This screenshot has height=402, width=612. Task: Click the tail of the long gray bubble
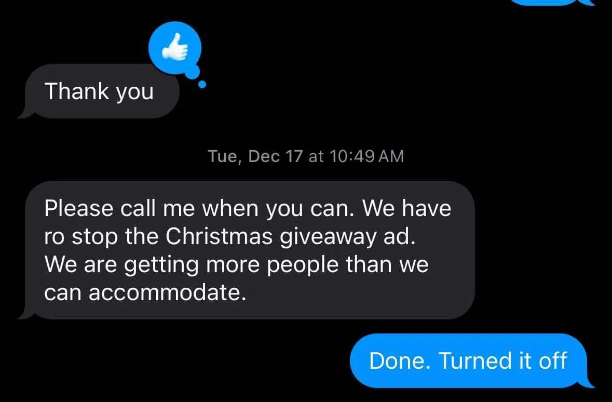pyautogui.click(x=24, y=315)
